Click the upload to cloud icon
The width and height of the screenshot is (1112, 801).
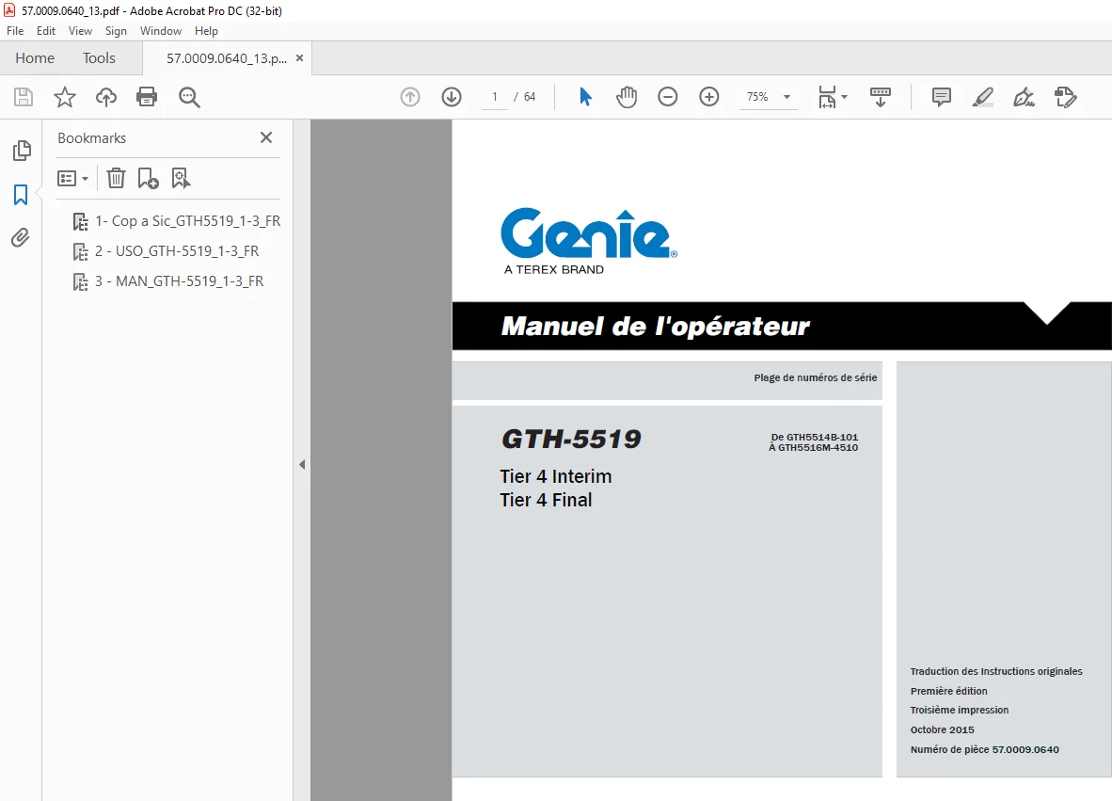(x=106, y=97)
